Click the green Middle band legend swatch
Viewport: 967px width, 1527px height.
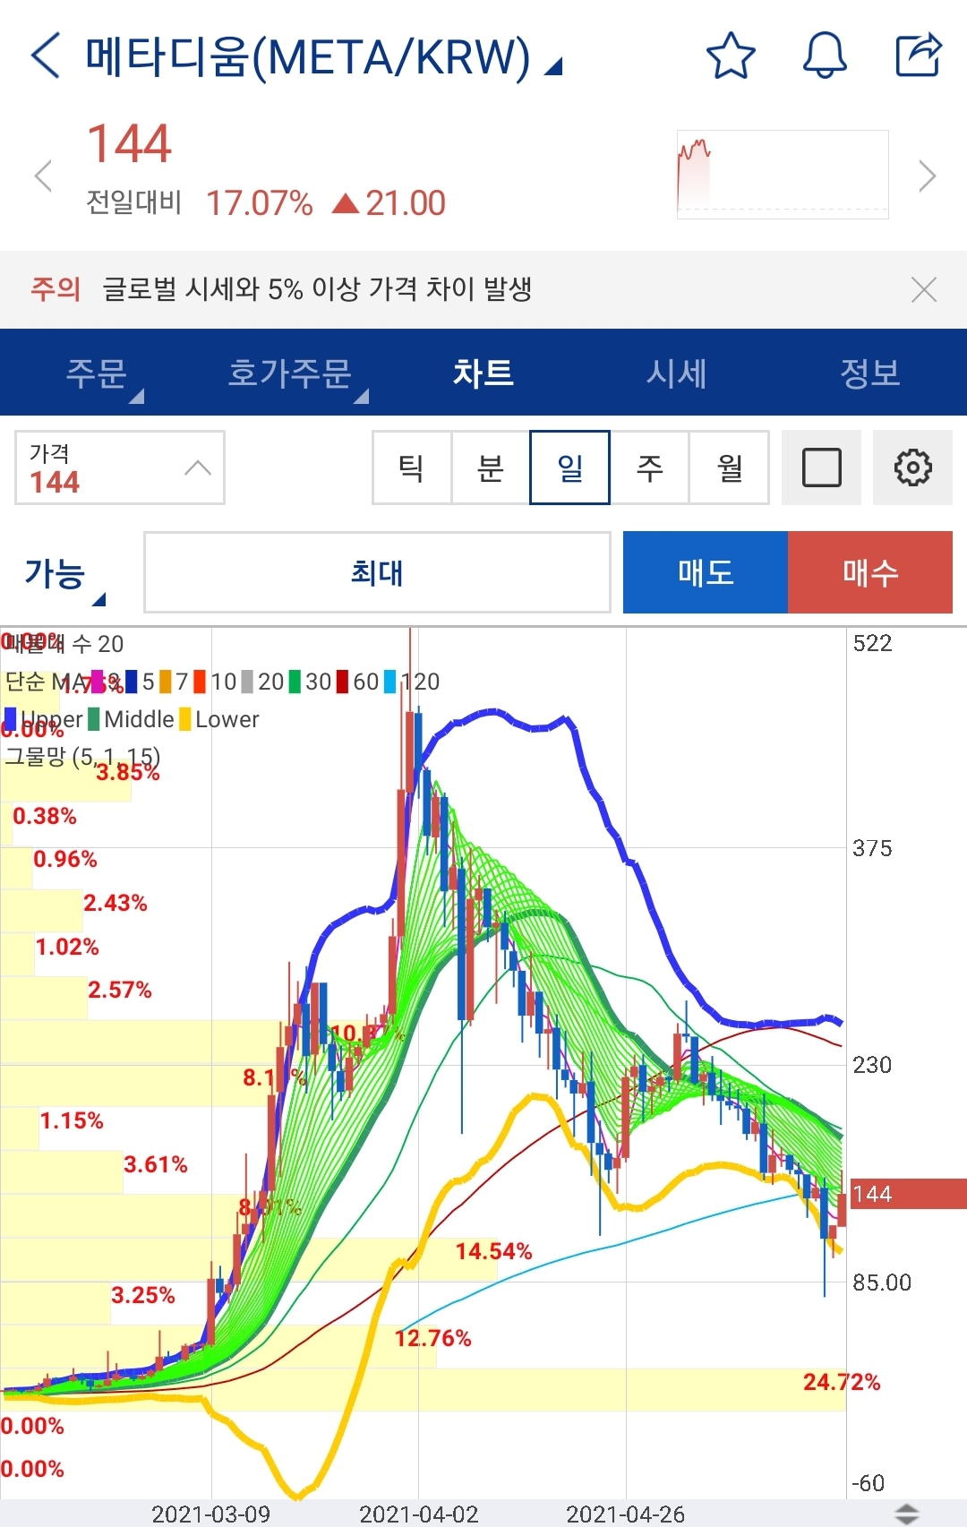(93, 719)
